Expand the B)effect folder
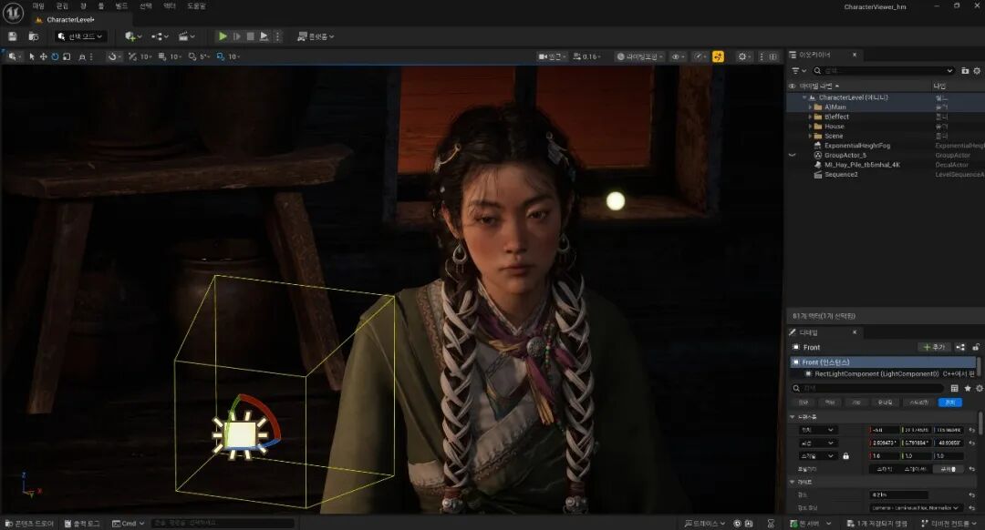The height and width of the screenshot is (530, 985). point(810,117)
